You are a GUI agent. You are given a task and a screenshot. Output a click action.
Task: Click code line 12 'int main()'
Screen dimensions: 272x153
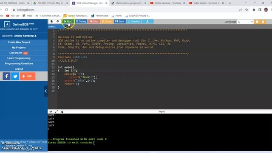click(x=66, y=67)
